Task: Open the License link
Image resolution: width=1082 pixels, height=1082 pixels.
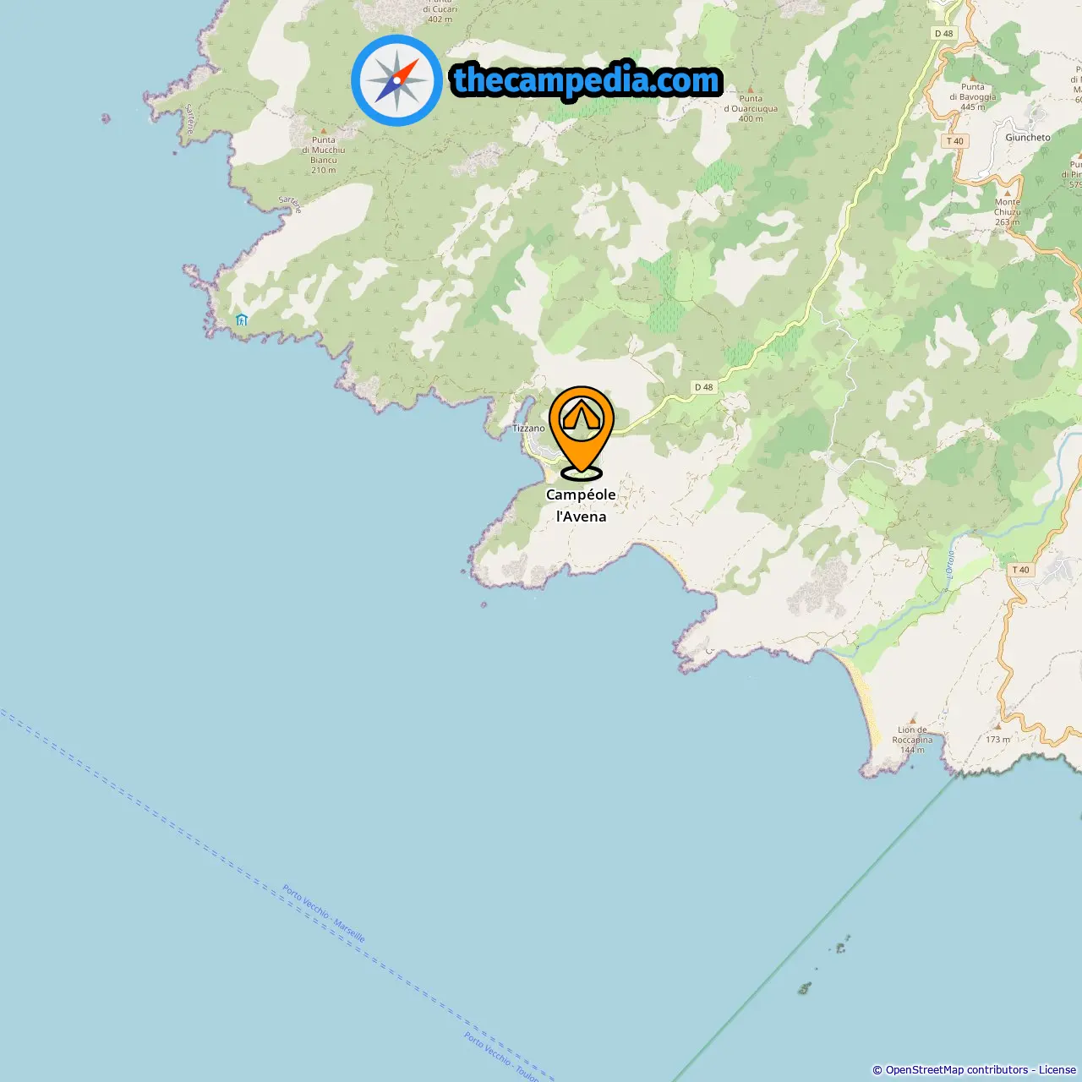Action: pos(1057,1070)
